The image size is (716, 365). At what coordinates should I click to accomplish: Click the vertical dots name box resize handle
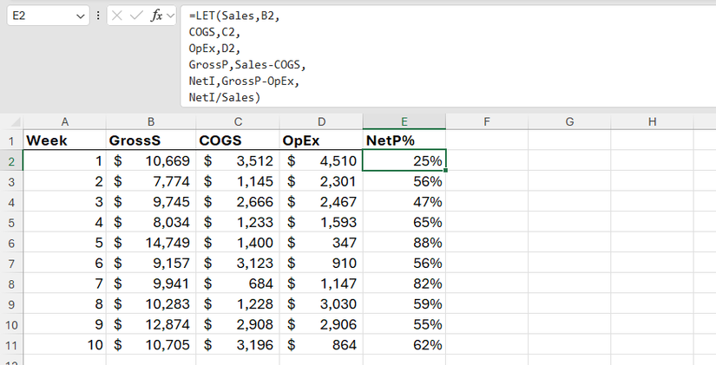(98, 16)
